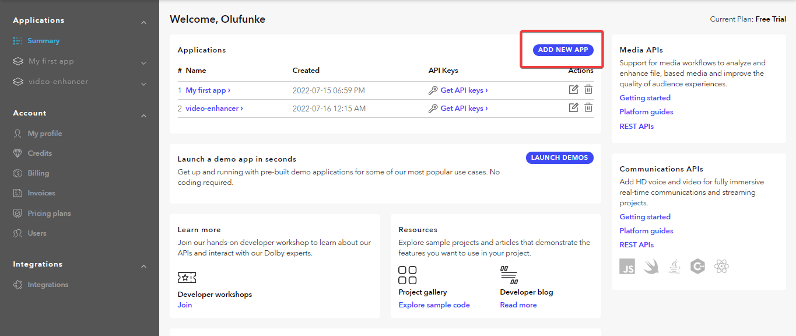Click the Java SDK icon

point(674,267)
